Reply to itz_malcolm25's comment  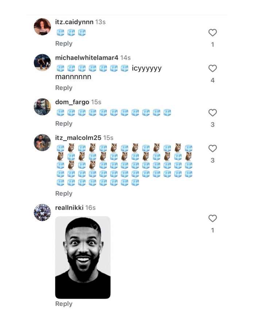[x=64, y=194]
